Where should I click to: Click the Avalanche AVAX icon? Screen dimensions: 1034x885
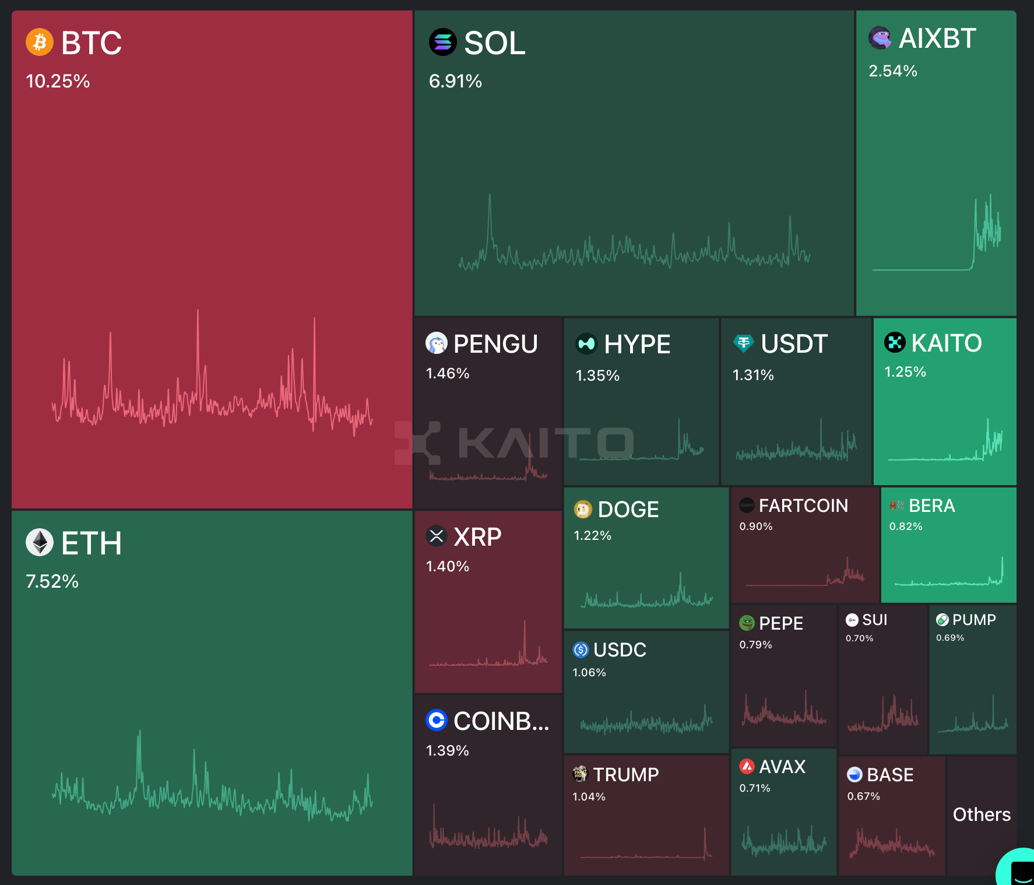(747, 767)
